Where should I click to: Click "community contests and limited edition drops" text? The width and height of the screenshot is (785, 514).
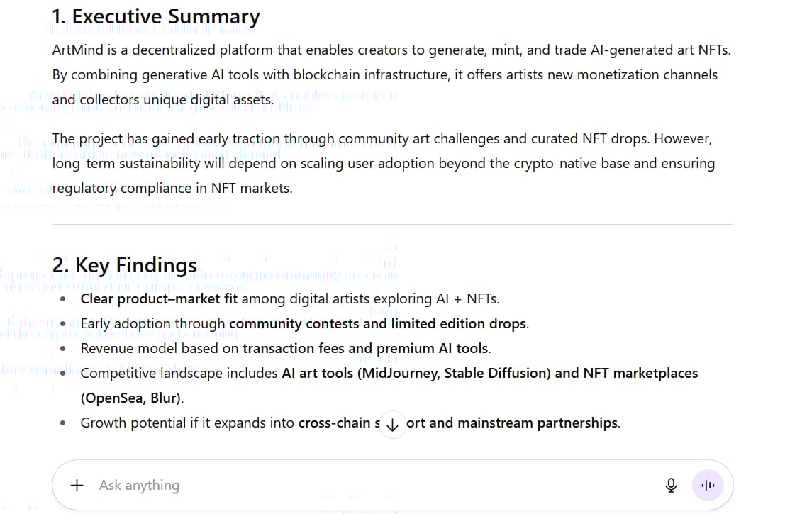(x=378, y=323)
